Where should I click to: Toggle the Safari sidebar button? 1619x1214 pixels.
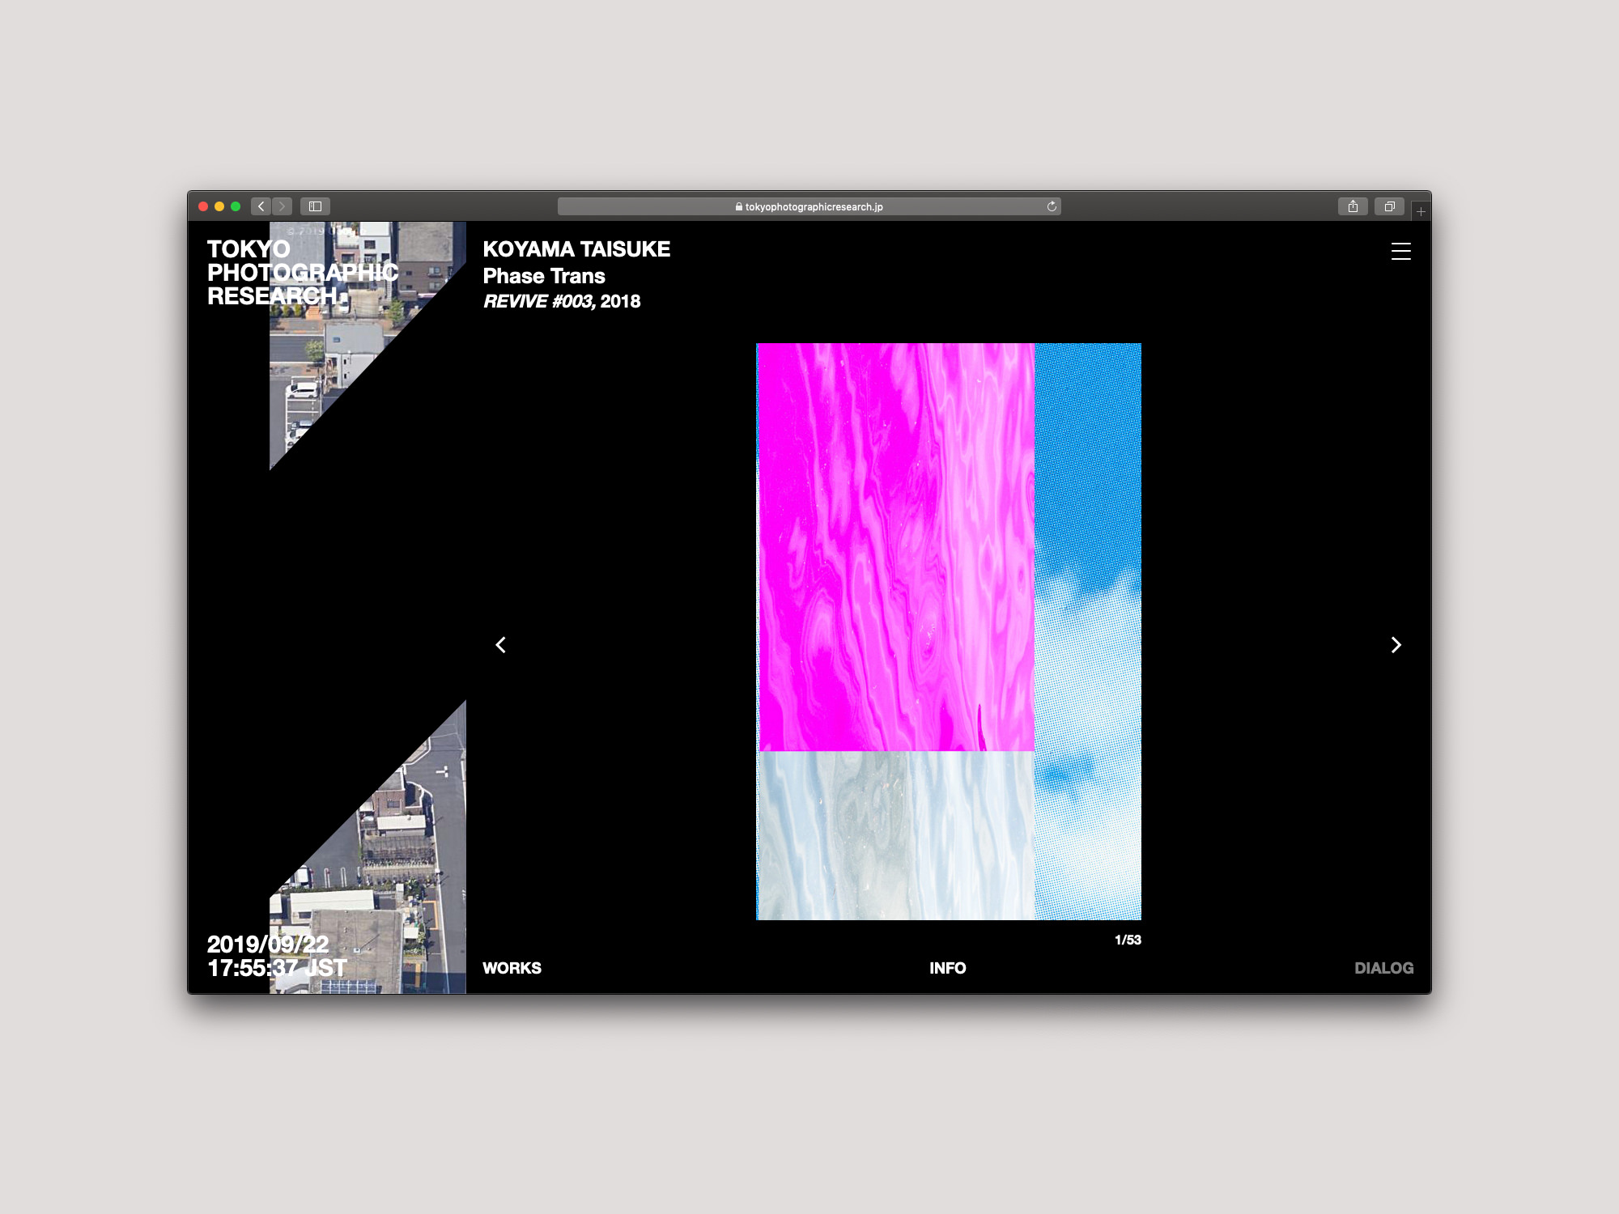tap(315, 206)
